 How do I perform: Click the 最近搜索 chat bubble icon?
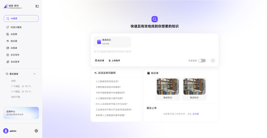point(7,74)
